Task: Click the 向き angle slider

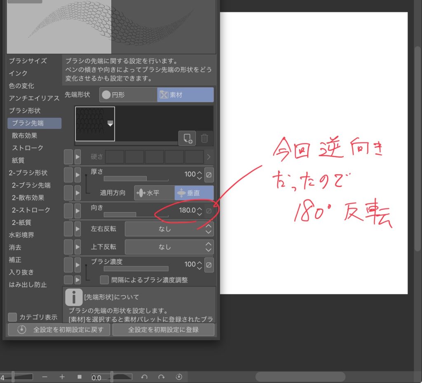Action: 136,215
